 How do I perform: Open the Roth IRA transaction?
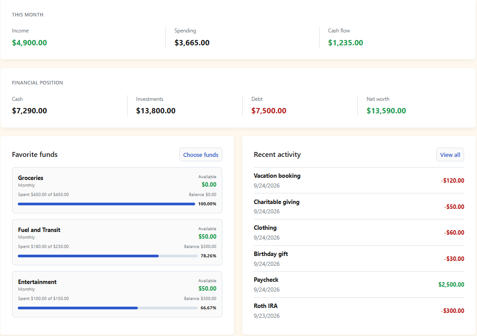(x=359, y=311)
